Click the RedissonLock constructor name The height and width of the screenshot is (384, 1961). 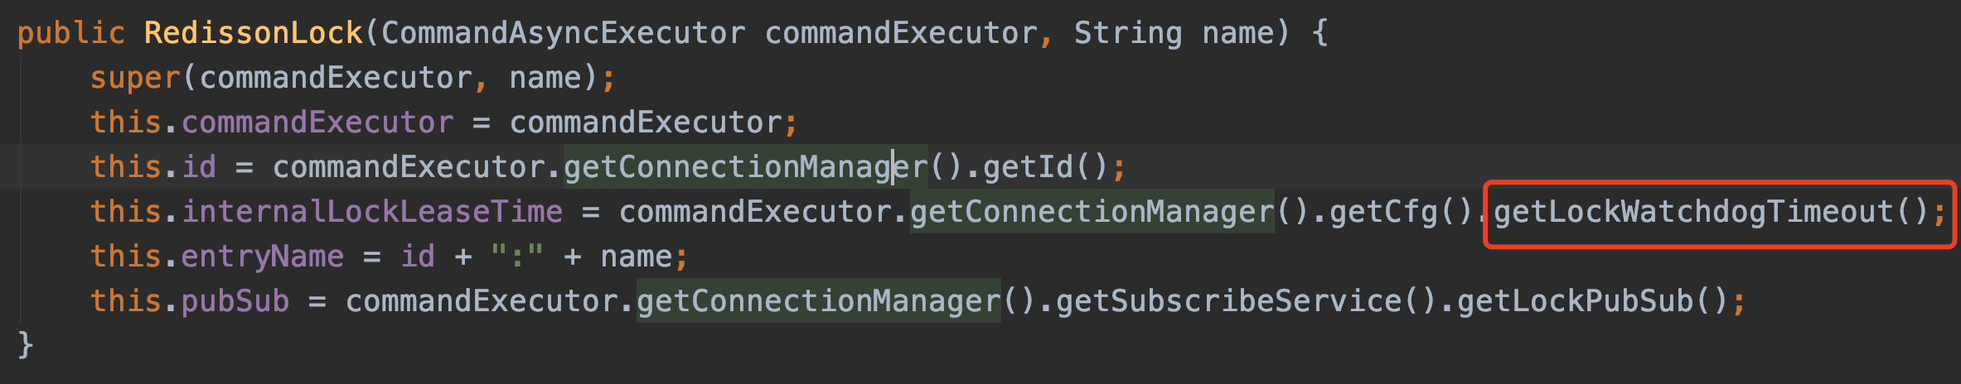pos(254,33)
